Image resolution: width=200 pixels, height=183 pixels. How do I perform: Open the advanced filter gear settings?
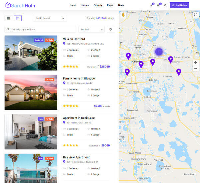(111, 29)
